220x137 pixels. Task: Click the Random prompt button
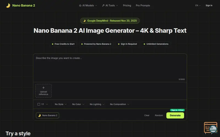tap(159, 115)
